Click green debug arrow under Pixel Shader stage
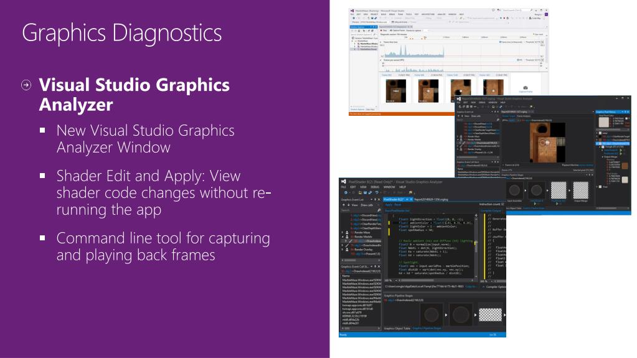This screenshot has height=358, width=637. pos(557,204)
